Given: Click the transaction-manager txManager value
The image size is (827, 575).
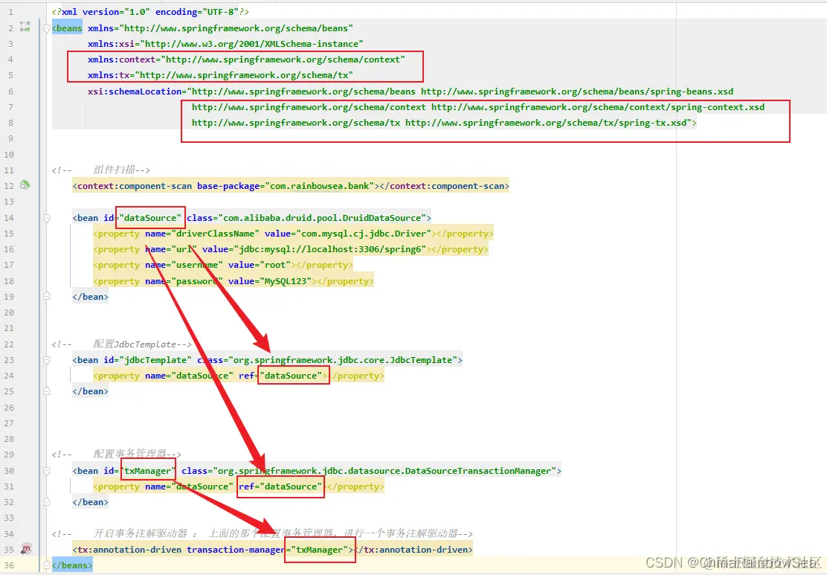Looking at the screenshot, I should [x=319, y=550].
